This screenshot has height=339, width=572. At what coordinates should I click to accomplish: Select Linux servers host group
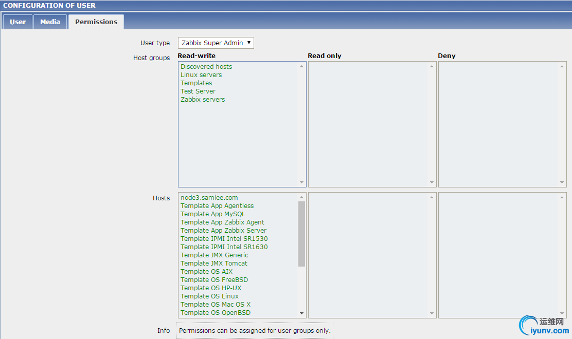tap(201, 74)
